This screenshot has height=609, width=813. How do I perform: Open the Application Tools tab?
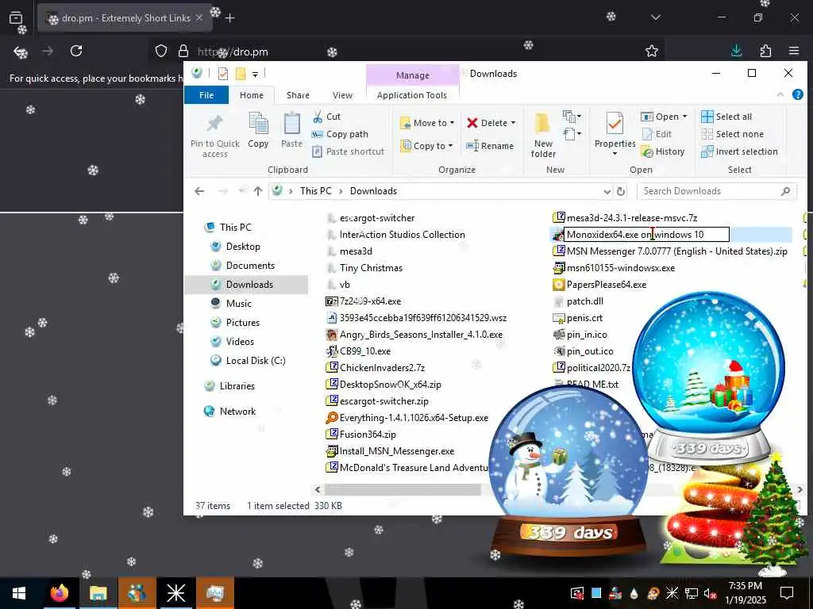click(412, 95)
